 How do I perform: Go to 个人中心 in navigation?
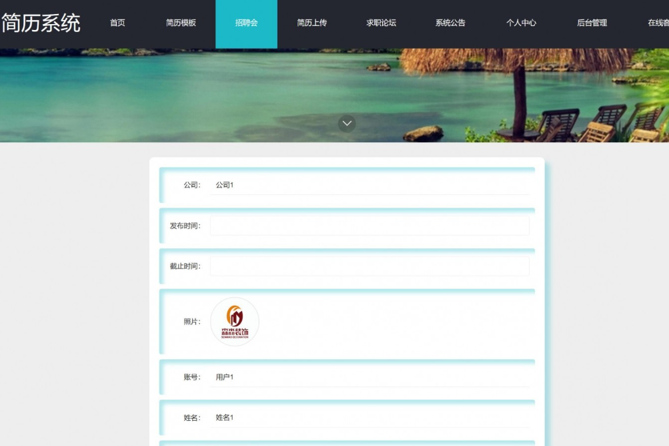coord(521,23)
